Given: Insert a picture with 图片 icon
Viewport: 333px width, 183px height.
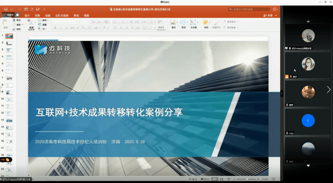Looking at the screenshot, I should 173,23.
